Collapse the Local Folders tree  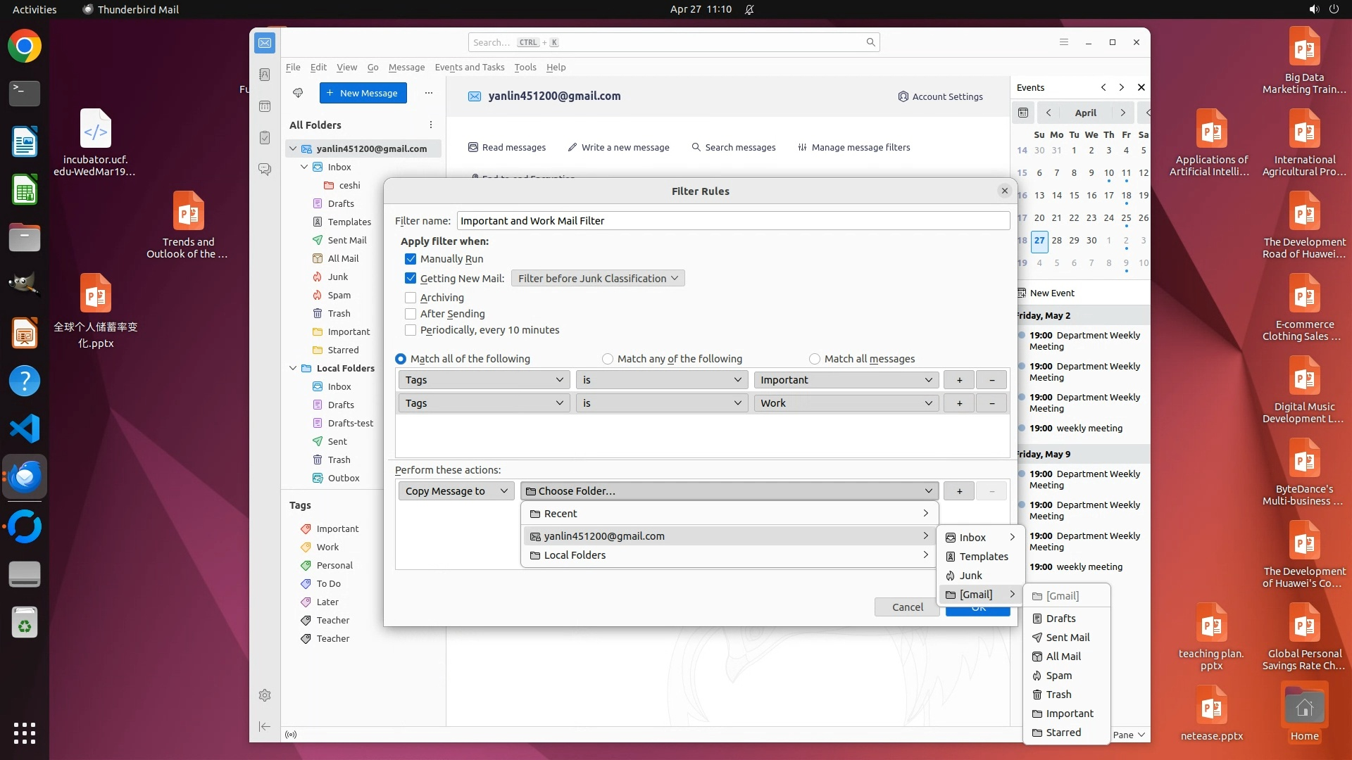coord(293,368)
